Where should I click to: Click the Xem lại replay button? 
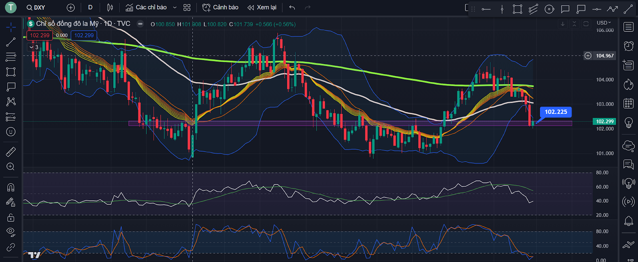tap(262, 8)
